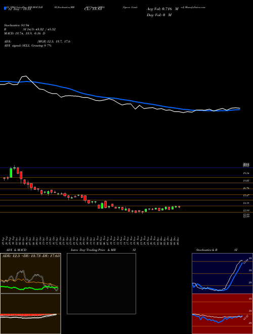Open the ADX chart with the green line

(30, 273)
